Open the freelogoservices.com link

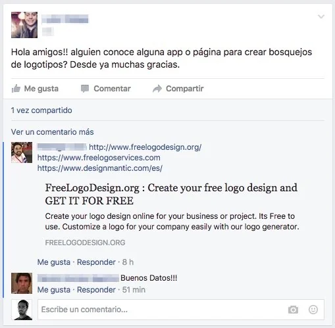(99, 158)
